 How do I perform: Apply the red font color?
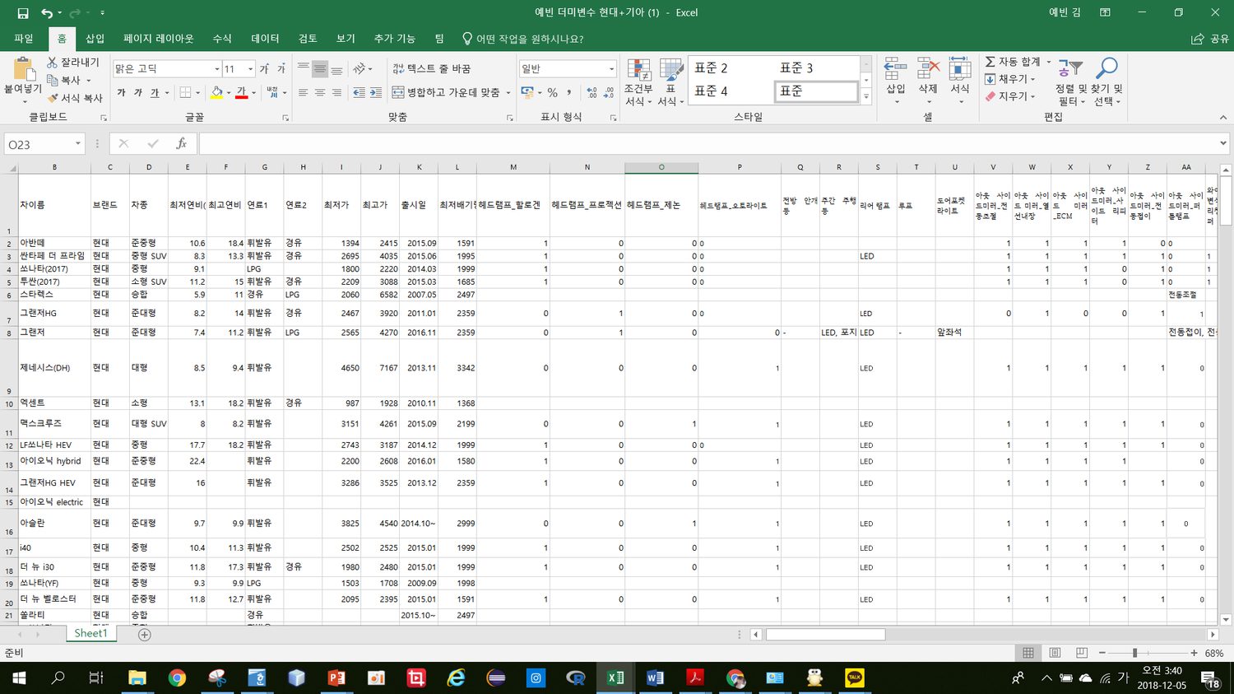tap(242, 93)
